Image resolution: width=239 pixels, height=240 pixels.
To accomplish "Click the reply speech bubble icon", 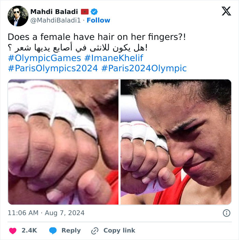I will pos(53,231).
